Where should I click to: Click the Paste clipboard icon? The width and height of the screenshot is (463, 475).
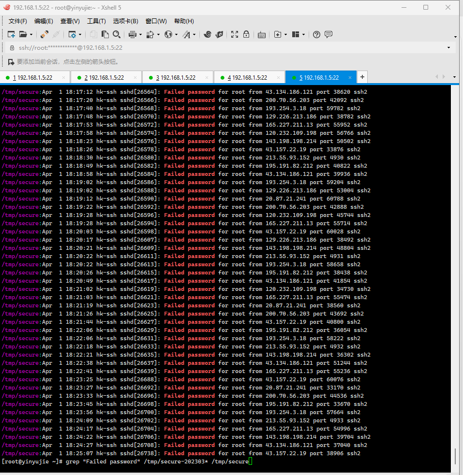pyautogui.click(x=105, y=34)
